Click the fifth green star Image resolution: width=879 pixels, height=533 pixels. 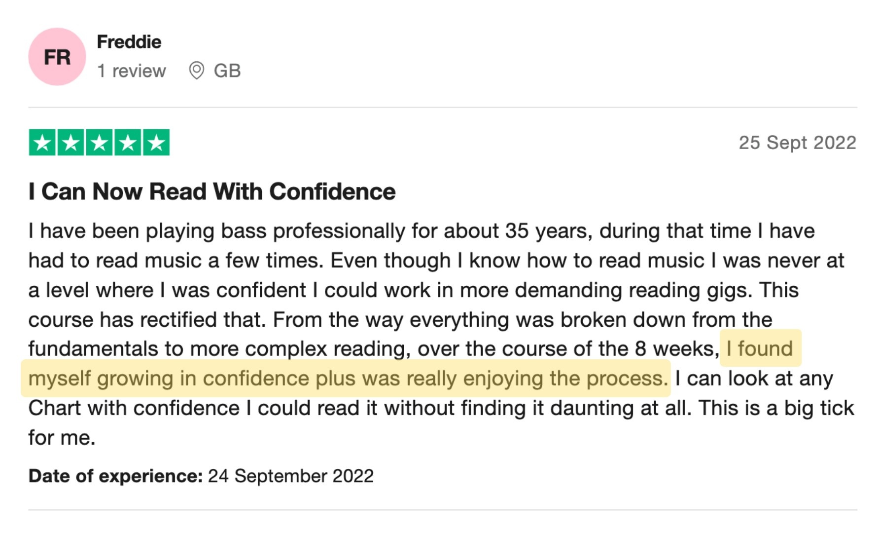coord(156,143)
